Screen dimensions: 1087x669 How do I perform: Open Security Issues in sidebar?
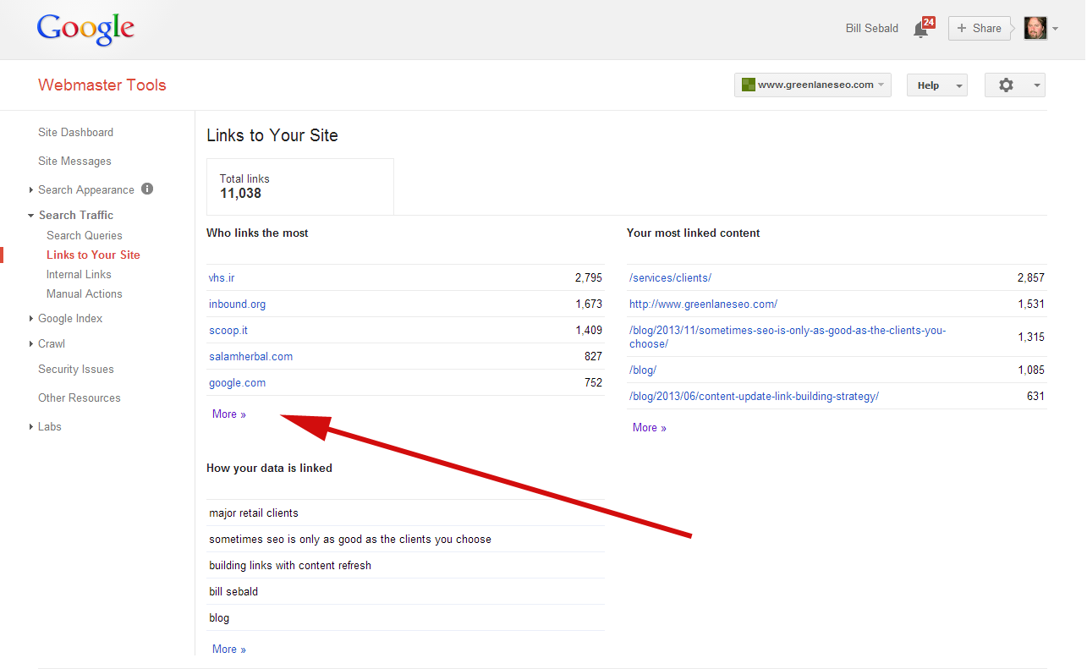(76, 369)
